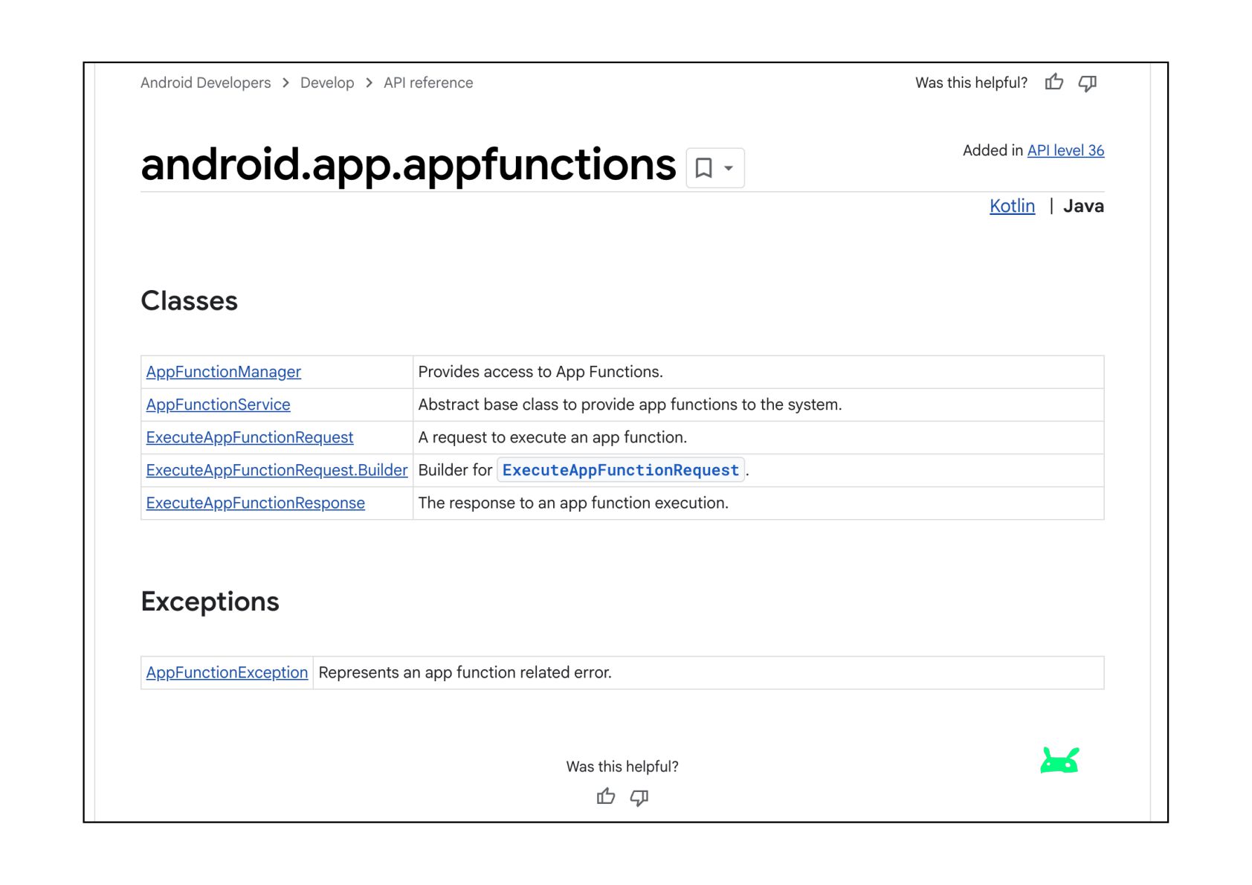Click the 'Added in' label text
The height and width of the screenshot is (885, 1252).
click(x=993, y=150)
